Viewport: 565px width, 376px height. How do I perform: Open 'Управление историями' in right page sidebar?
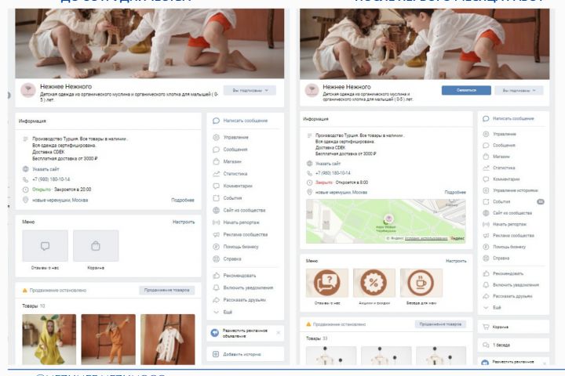point(515,190)
